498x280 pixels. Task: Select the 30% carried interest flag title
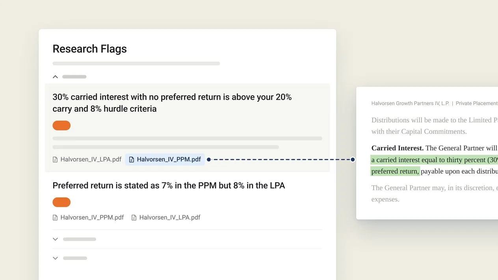pos(172,103)
